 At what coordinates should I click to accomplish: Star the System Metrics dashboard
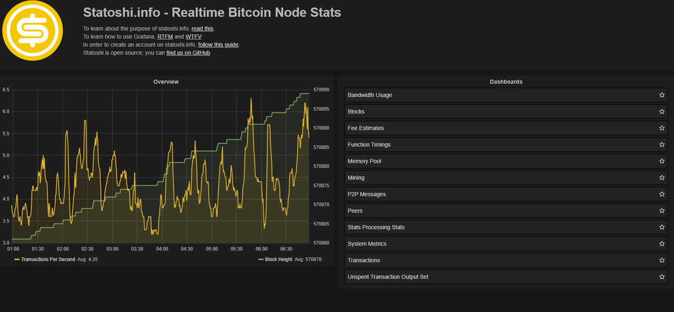tap(662, 244)
